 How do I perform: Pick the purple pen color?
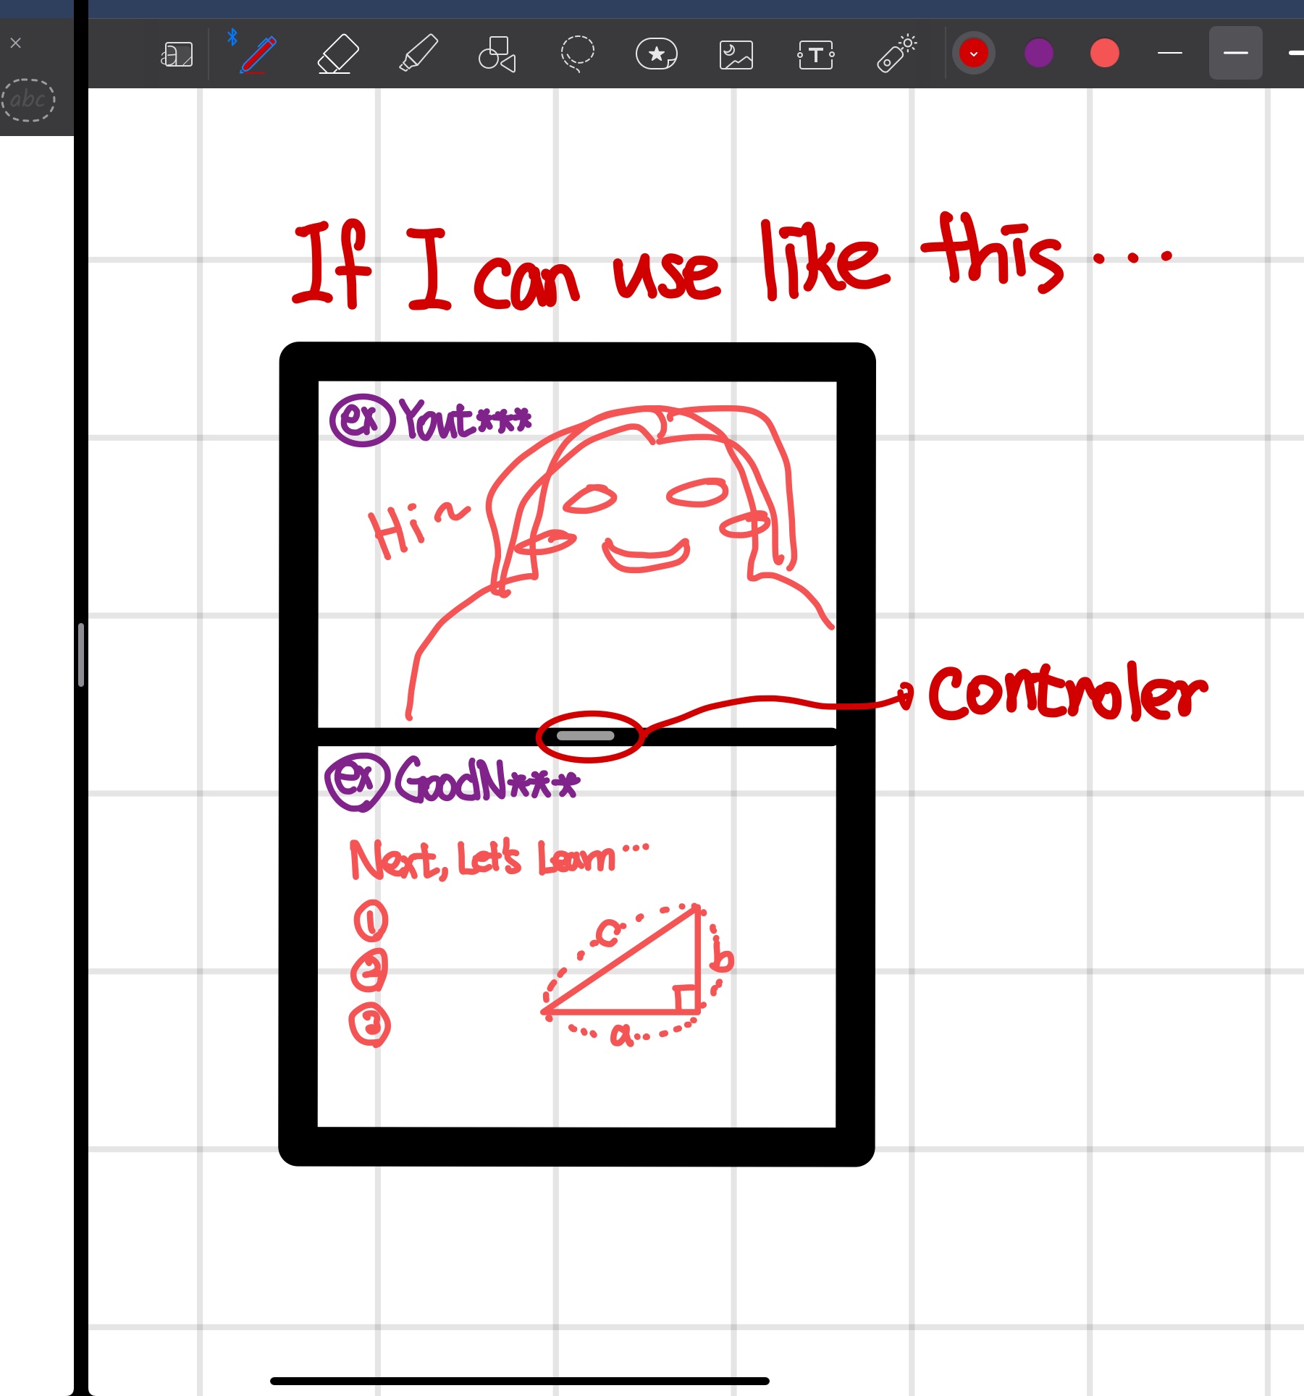click(1039, 53)
